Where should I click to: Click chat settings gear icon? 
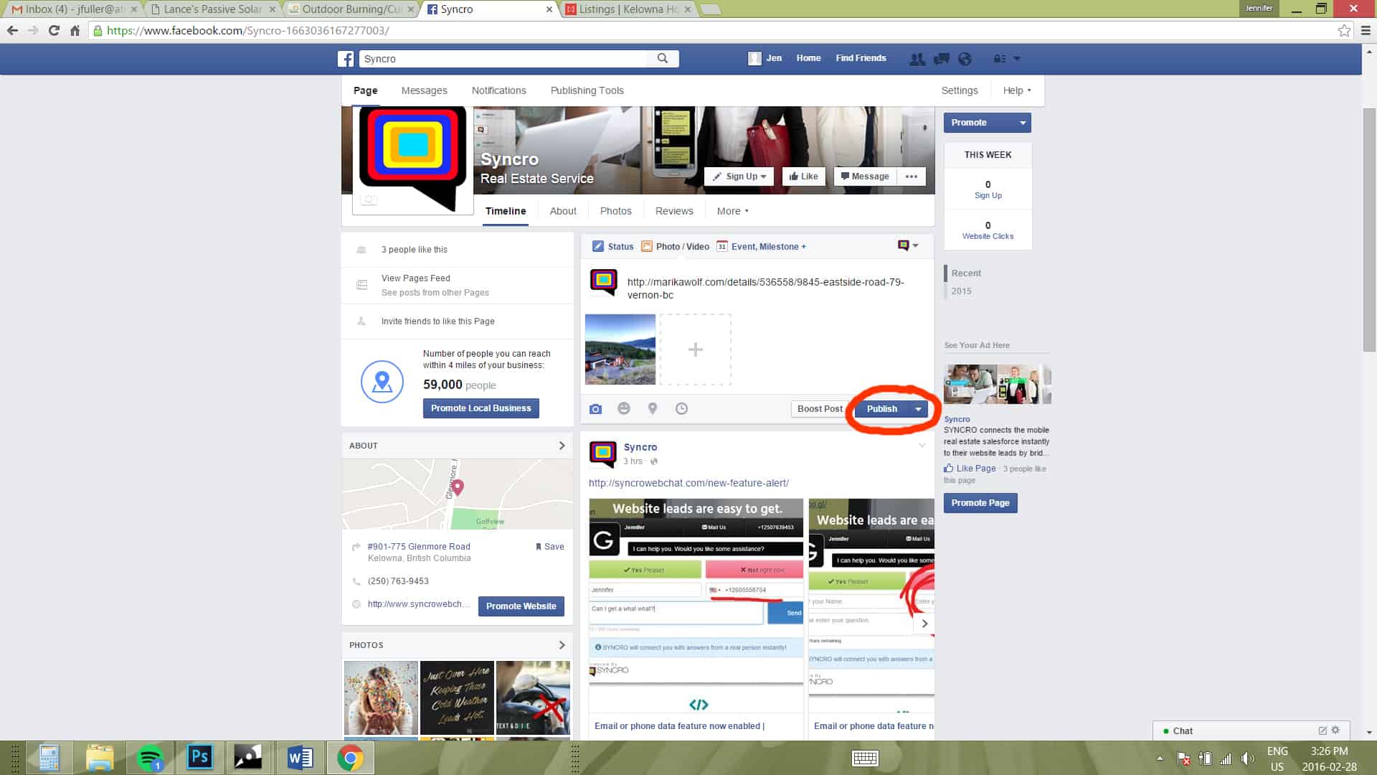click(x=1335, y=730)
